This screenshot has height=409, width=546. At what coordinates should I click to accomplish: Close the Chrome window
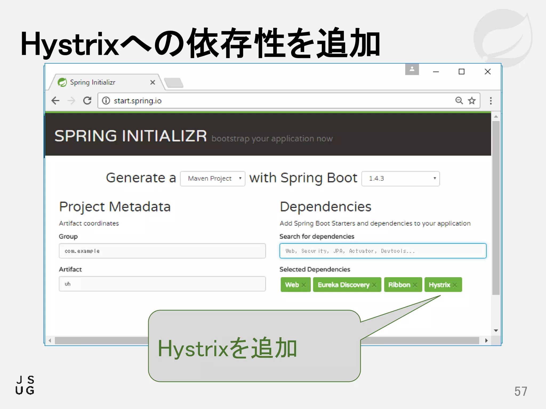[488, 72]
